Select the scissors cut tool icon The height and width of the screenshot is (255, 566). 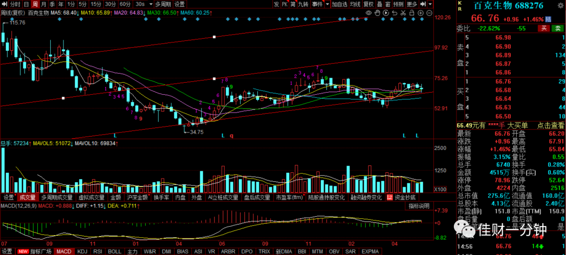pos(403,13)
